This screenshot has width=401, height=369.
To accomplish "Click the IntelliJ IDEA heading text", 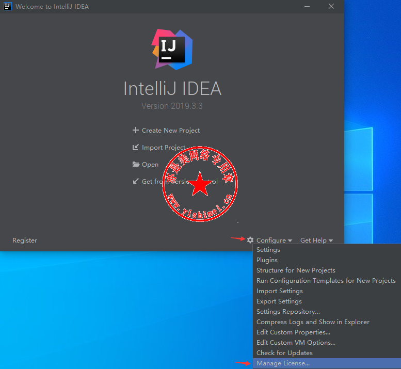I will 172,89.
